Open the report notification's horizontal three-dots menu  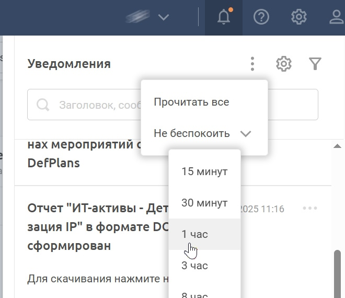310,209
